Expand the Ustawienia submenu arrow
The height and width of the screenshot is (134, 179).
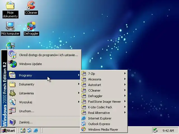point(79,93)
